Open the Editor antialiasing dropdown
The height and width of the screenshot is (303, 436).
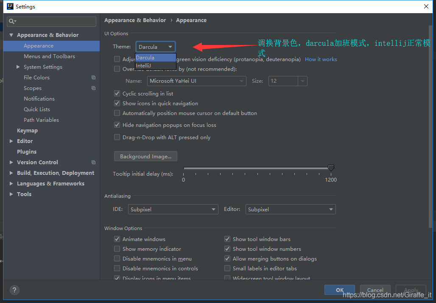pos(291,209)
